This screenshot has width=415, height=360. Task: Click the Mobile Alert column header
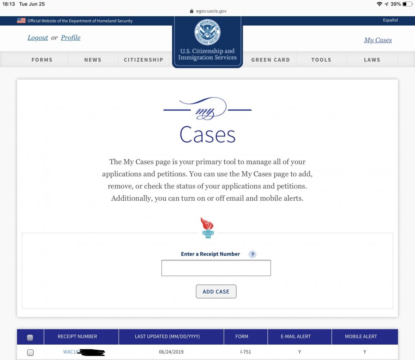(361, 336)
